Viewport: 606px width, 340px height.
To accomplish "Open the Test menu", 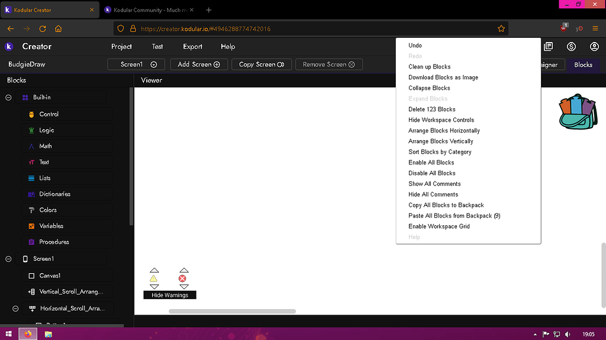I will 157,46.
